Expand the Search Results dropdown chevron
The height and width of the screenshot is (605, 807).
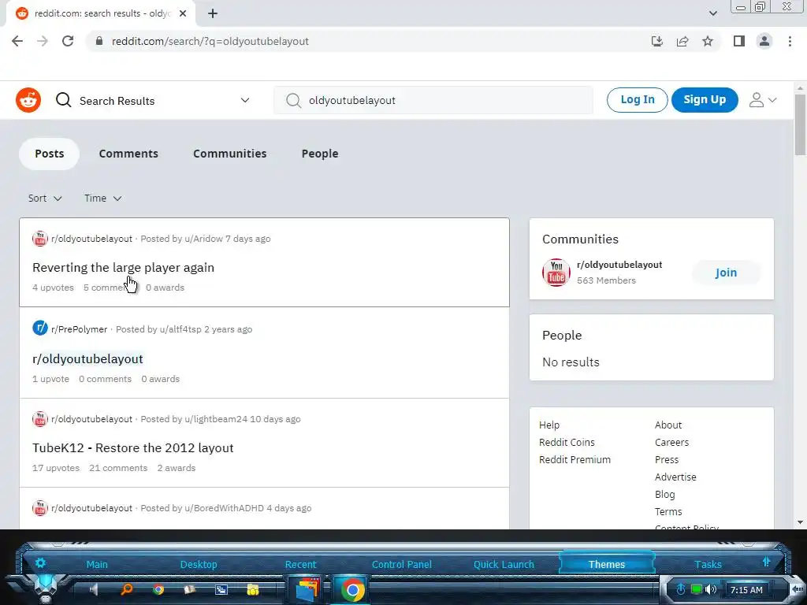(245, 100)
